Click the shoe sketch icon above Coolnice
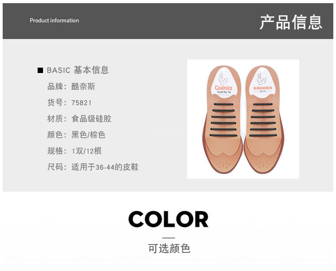This screenshot has height=271, width=336. pos(223,79)
